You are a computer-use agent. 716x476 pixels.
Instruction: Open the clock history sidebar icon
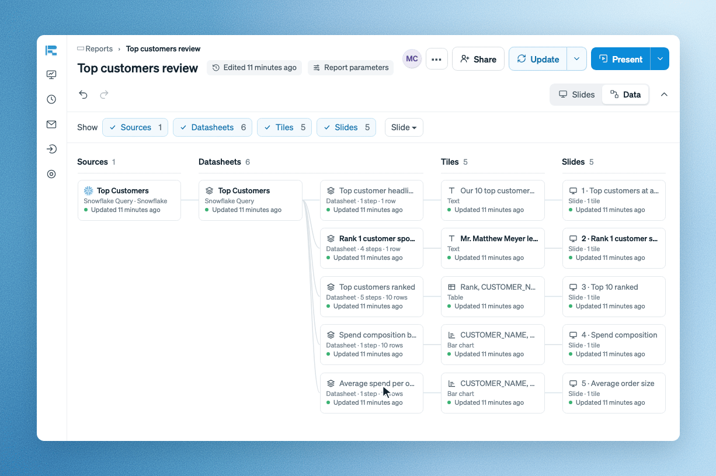51,99
